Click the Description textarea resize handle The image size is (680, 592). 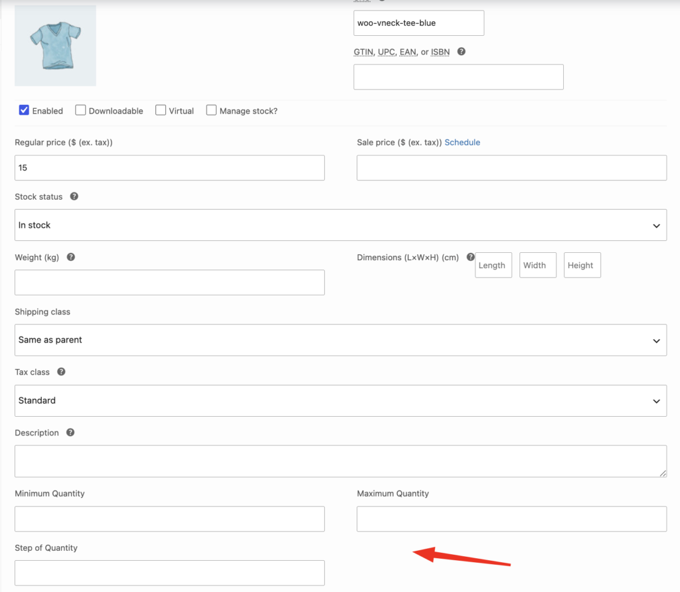(663, 473)
